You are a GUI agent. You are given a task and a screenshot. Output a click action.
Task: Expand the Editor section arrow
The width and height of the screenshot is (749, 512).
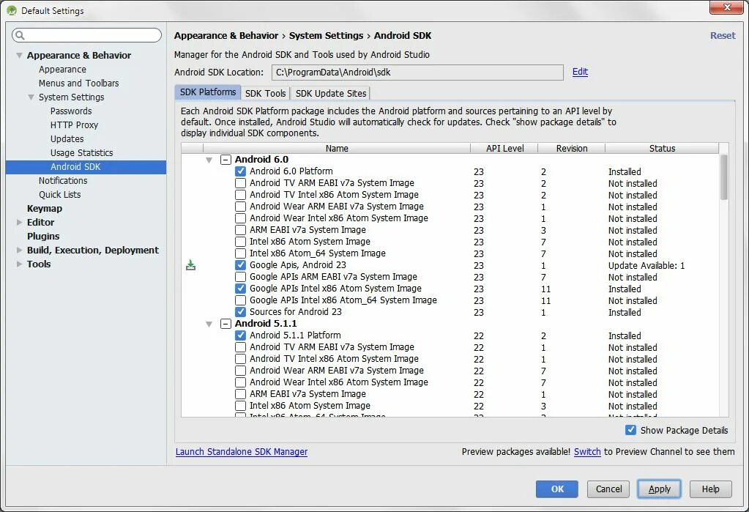(19, 222)
